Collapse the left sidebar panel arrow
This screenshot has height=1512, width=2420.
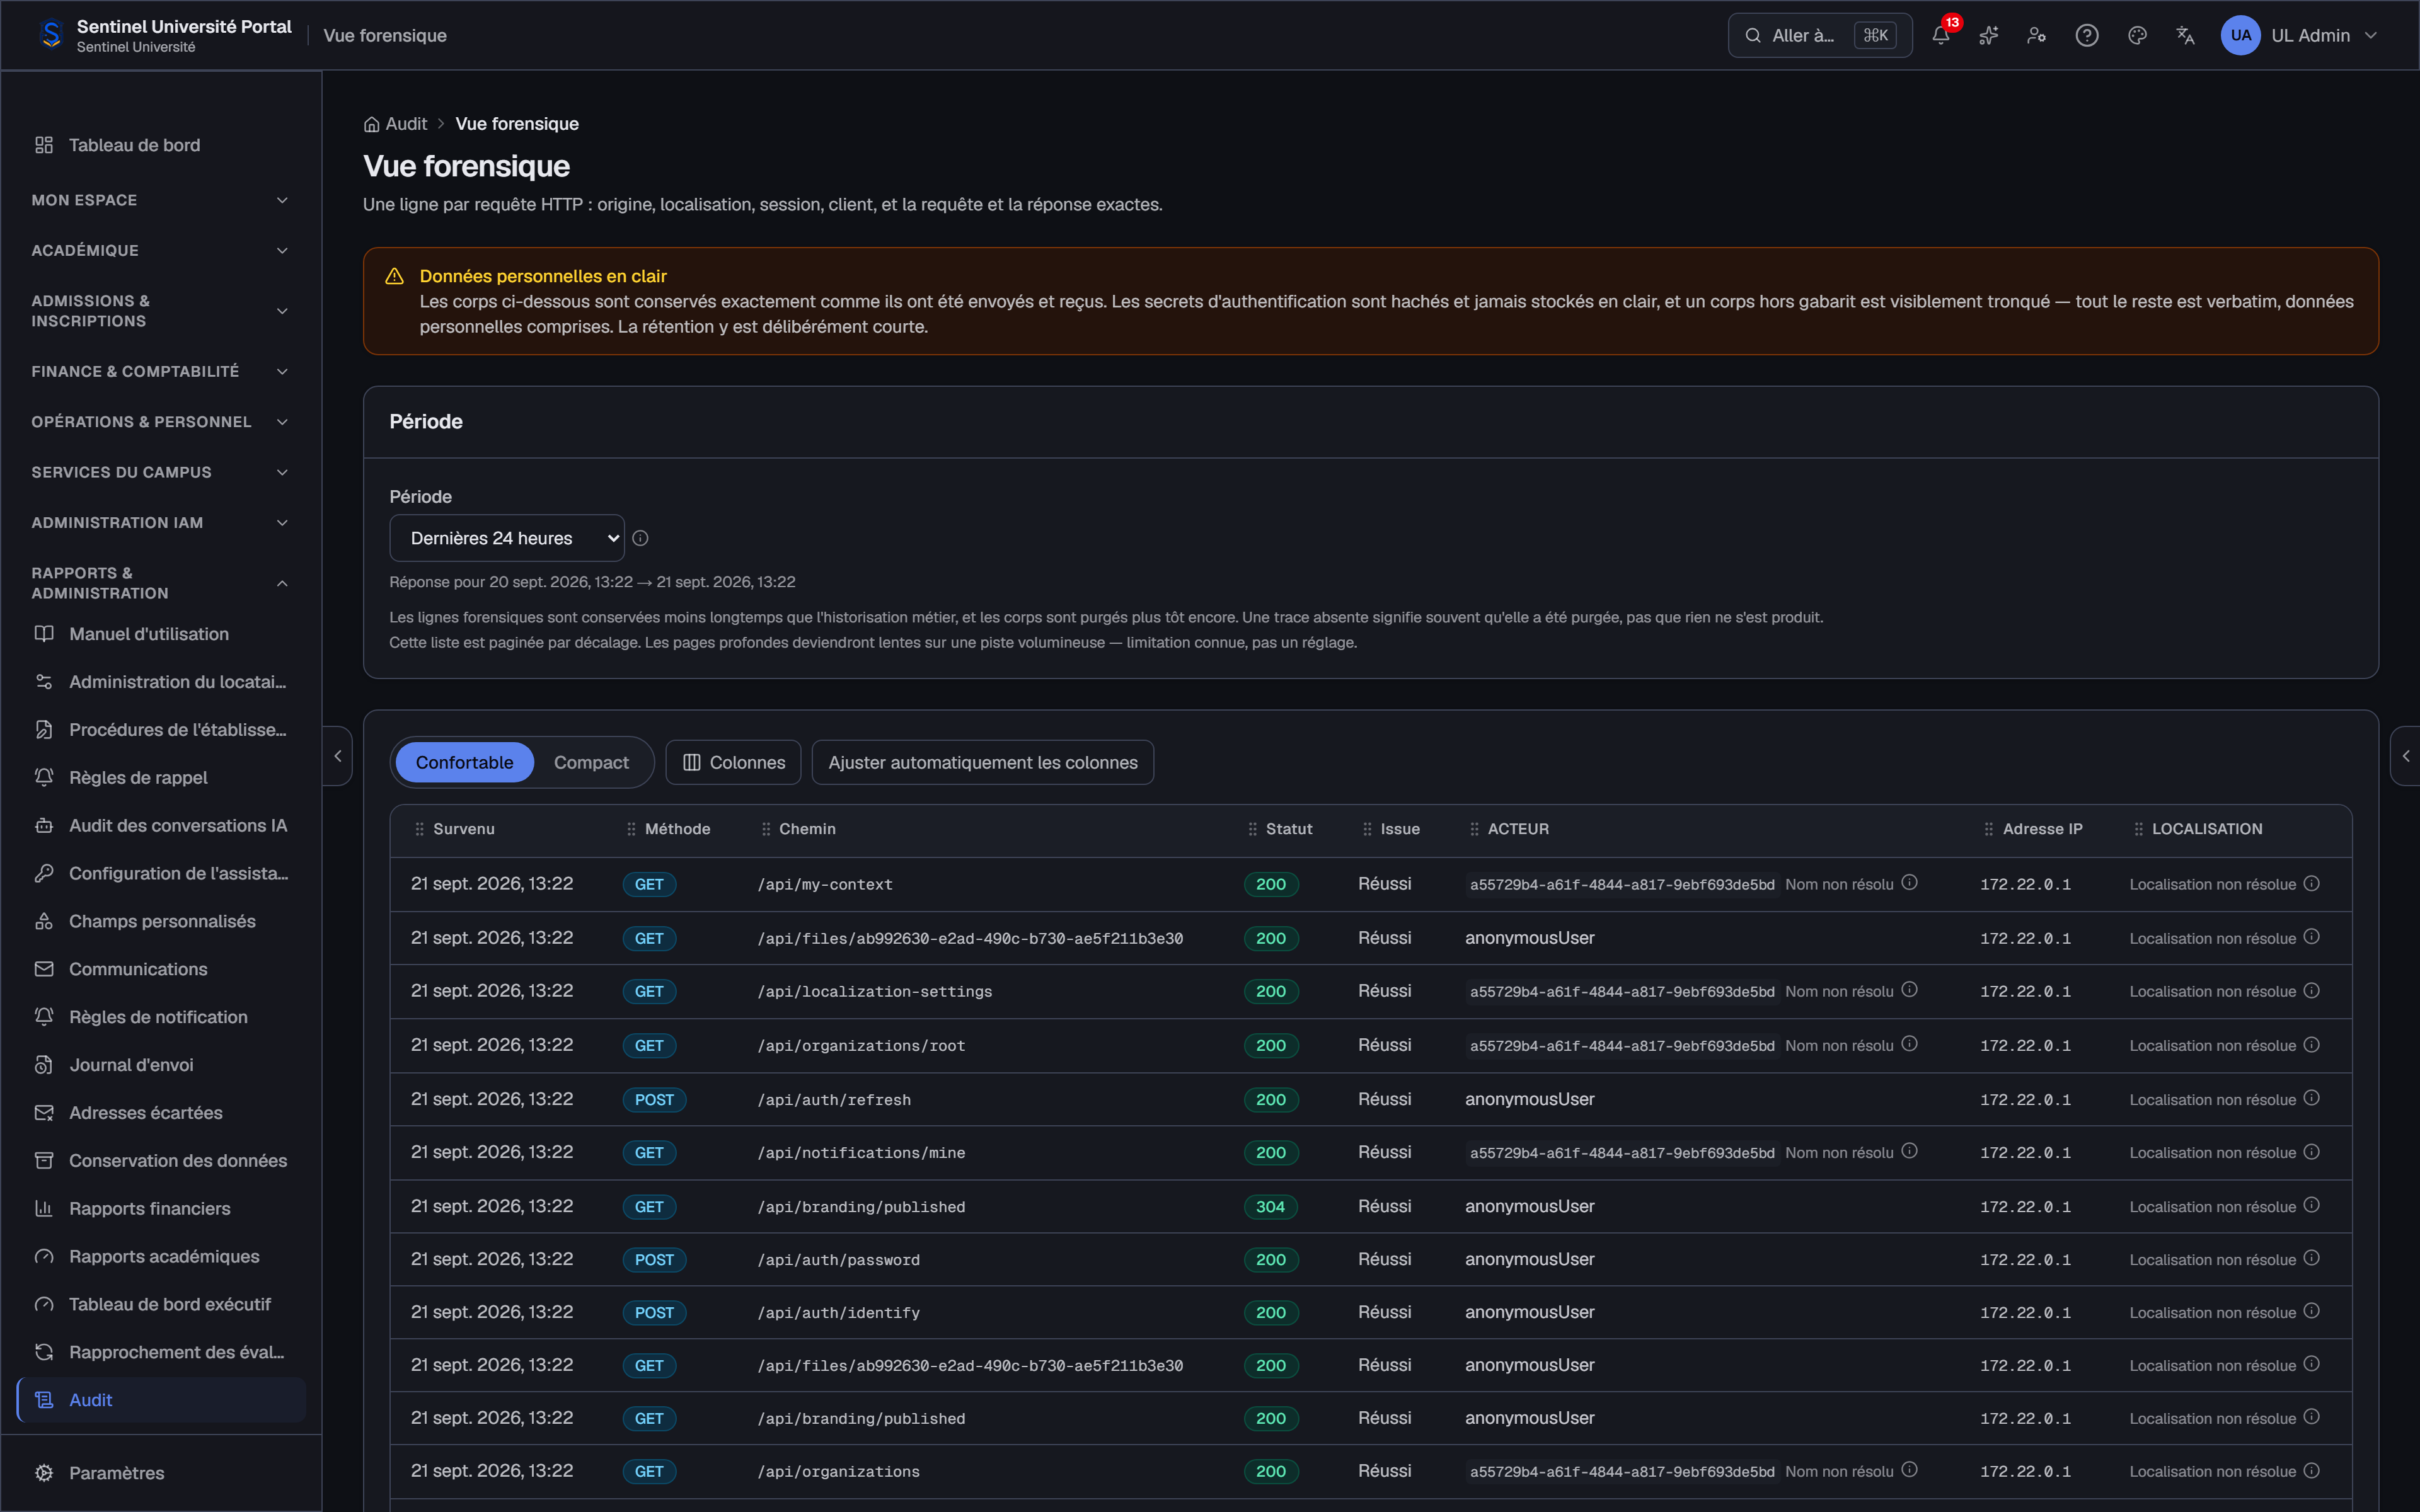tap(338, 756)
